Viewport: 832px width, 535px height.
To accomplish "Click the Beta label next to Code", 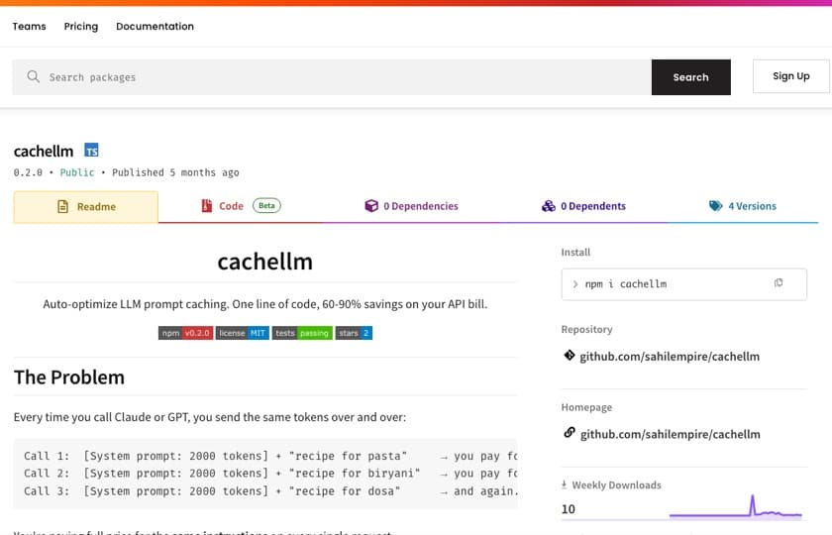I will tap(266, 205).
